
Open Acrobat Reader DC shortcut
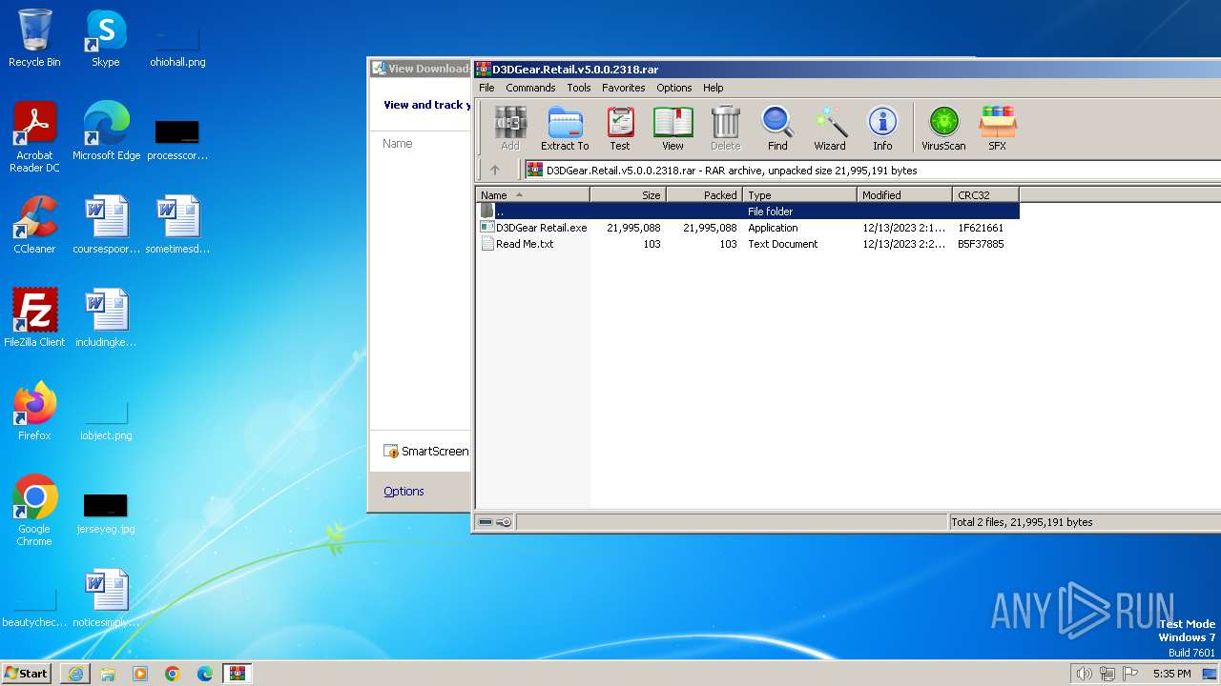(34, 137)
